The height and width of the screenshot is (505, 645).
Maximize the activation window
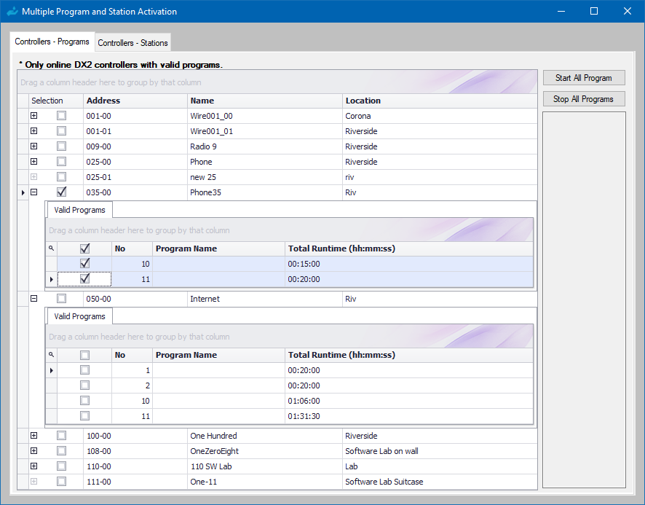tap(594, 11)
